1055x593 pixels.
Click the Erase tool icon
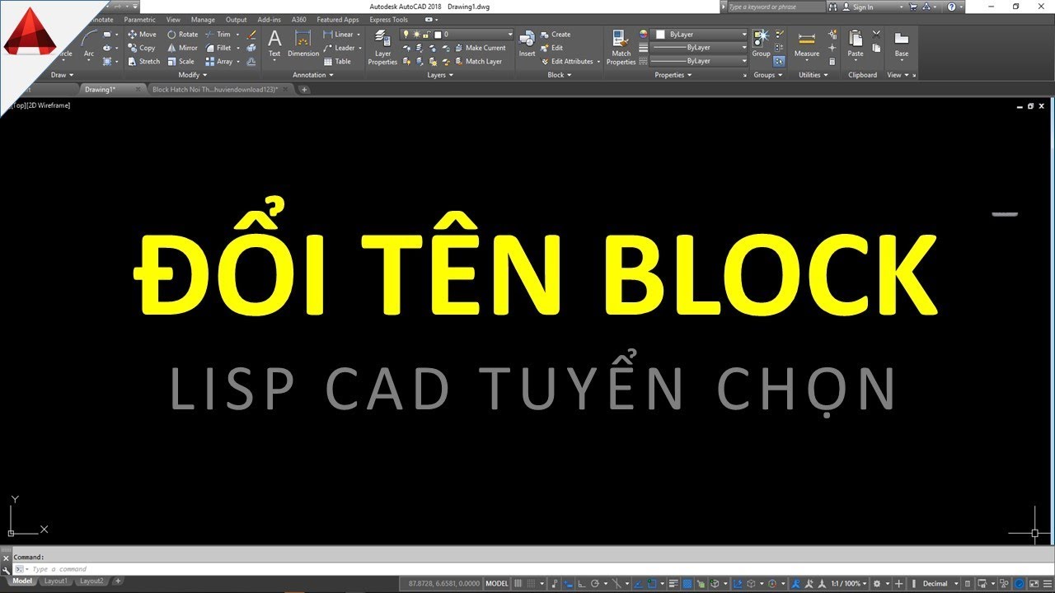coord(252,35)
